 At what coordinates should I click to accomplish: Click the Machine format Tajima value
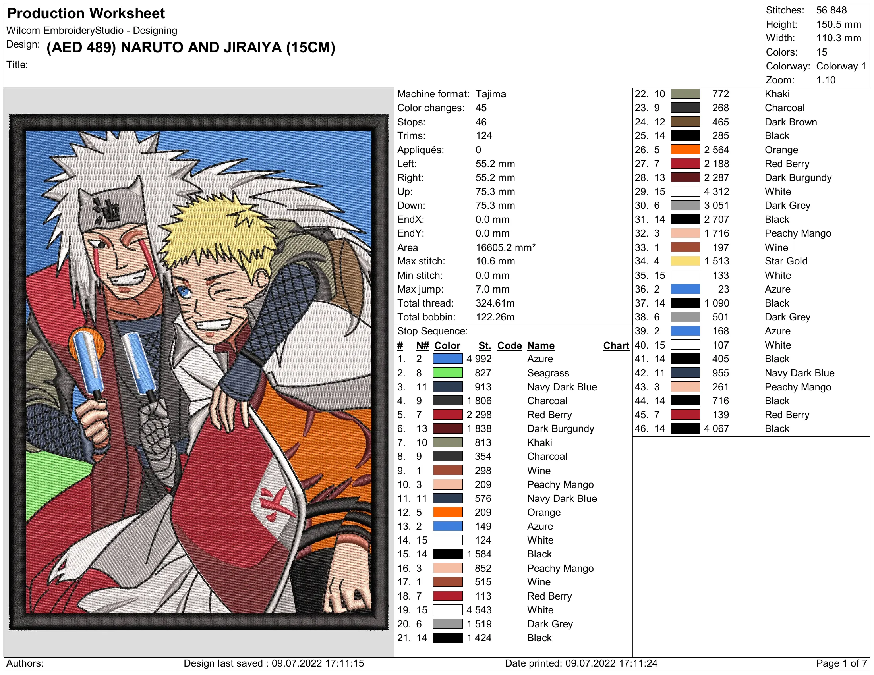click(491, 94)
